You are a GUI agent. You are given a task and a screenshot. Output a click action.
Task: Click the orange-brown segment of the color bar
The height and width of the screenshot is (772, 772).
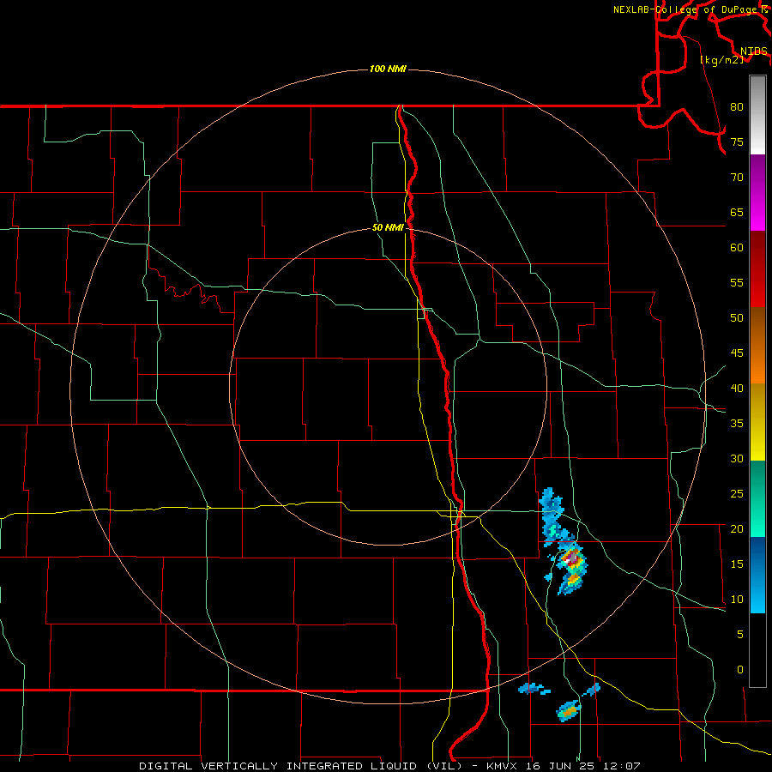(757, 345)
